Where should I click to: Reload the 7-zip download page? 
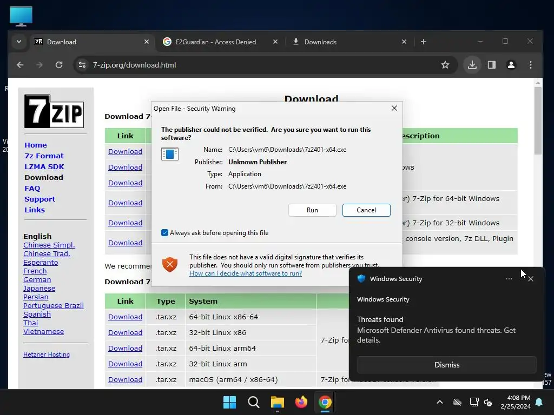coord(59,65)
